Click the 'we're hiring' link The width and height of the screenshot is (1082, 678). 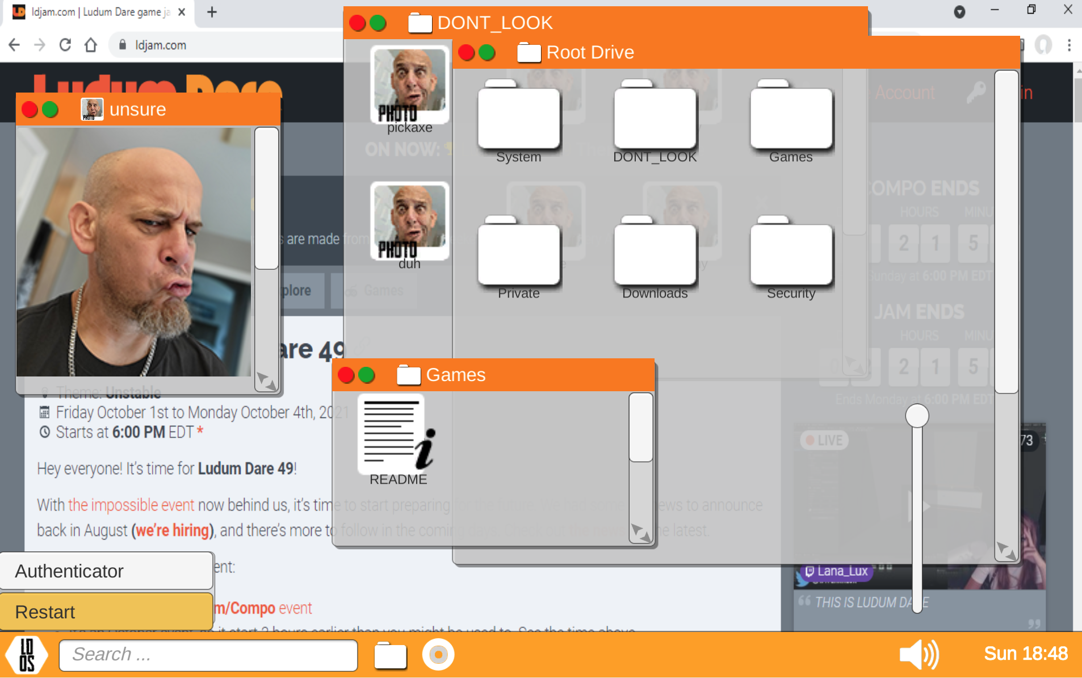(x=173, y=530)
